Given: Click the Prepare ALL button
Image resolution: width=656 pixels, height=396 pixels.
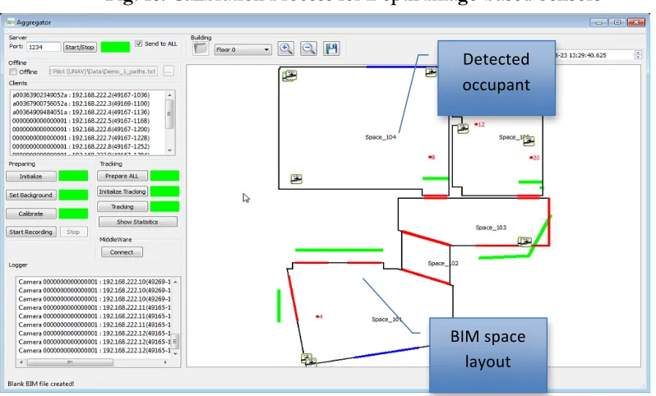Looking at the screenshot, I should pyautogui.click(x=122, y=176).
